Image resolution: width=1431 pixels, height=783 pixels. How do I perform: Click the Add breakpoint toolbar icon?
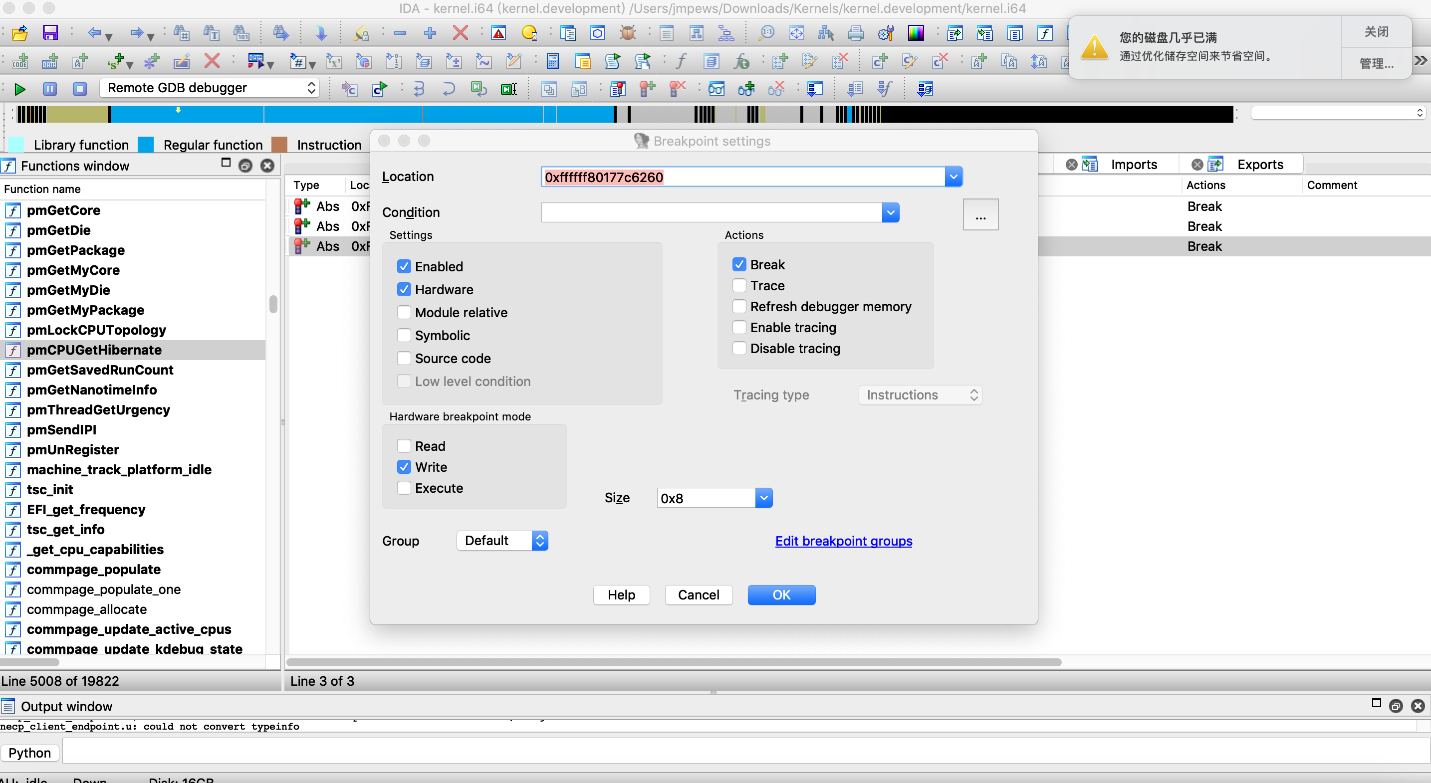pyautogui.click(x=647, y=88)
